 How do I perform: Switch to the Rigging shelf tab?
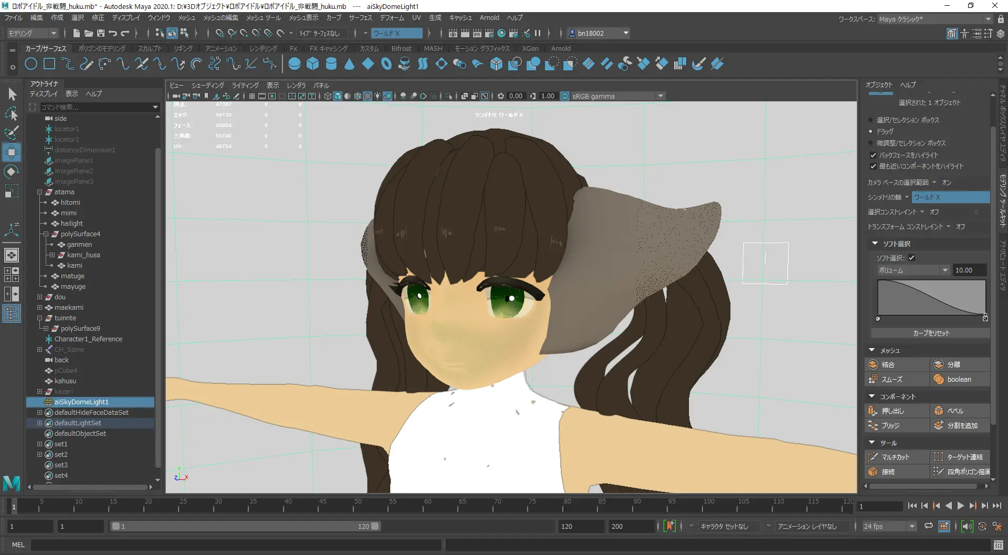click(183, 48)
